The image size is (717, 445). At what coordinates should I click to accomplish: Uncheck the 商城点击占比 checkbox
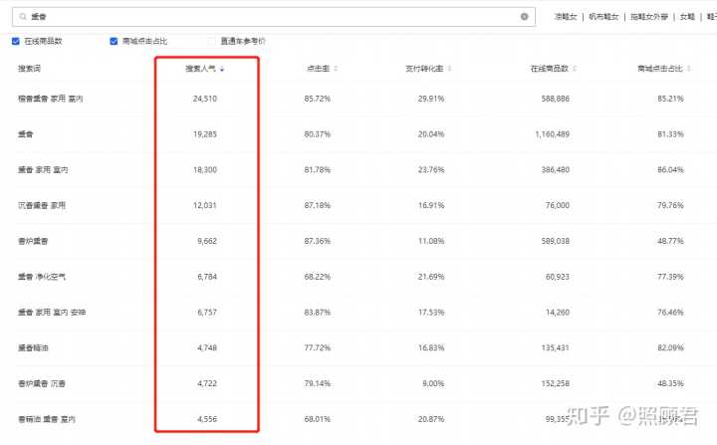tap(114, 42)
